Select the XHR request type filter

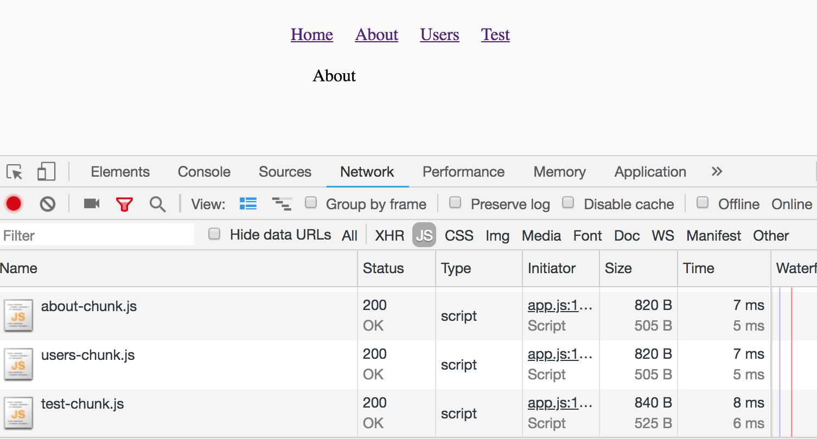point(390,236)
